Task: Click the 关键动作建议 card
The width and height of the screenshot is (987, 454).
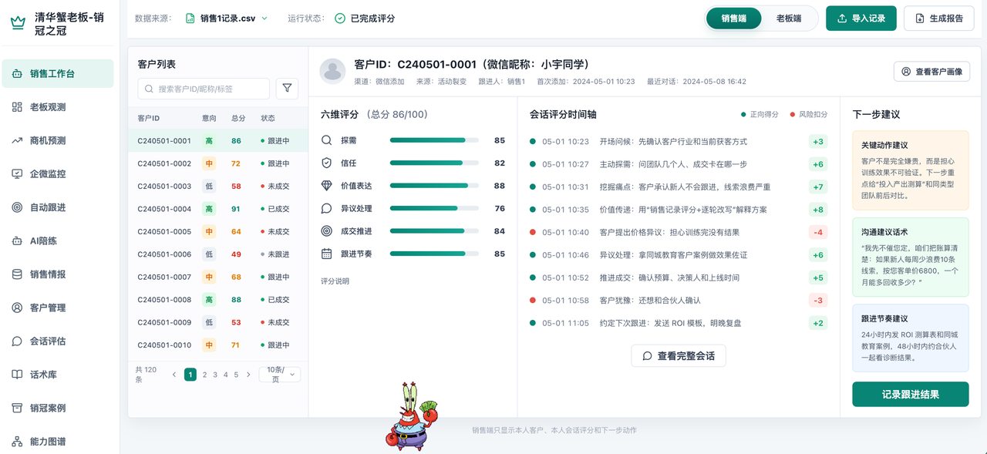Action: coord(911,171)
